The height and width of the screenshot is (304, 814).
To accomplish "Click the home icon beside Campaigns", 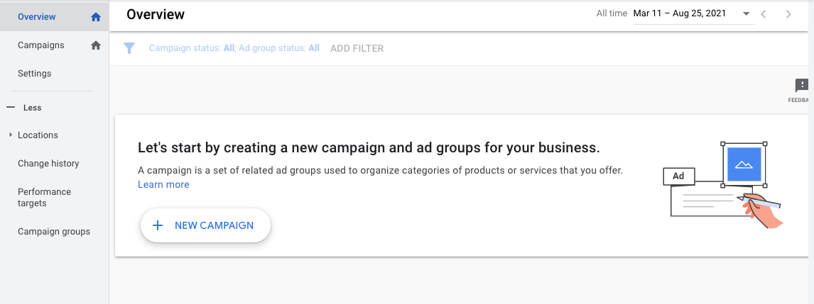I will (96, 45).
